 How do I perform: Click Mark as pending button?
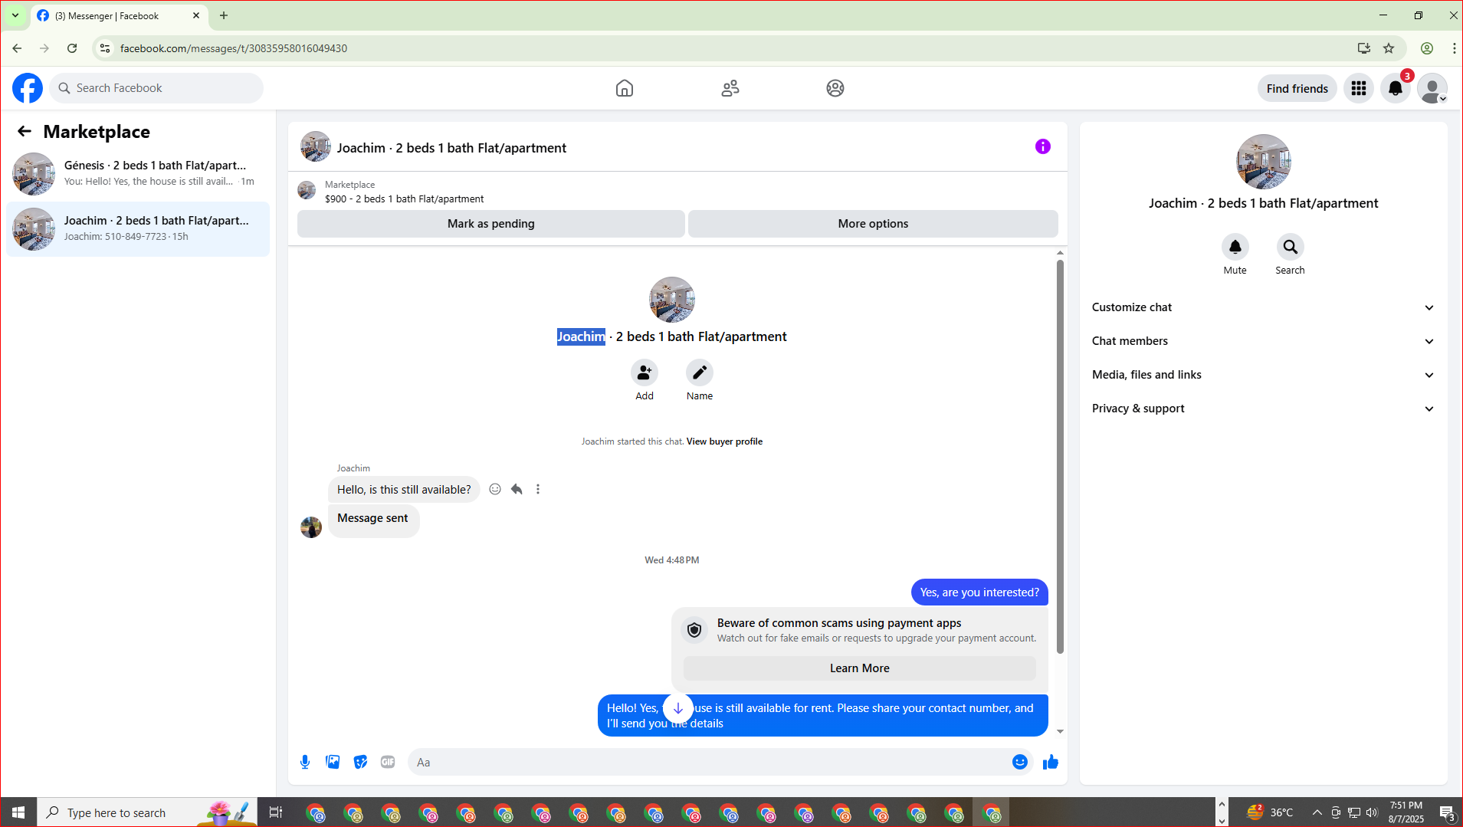(x=491, y=224)
